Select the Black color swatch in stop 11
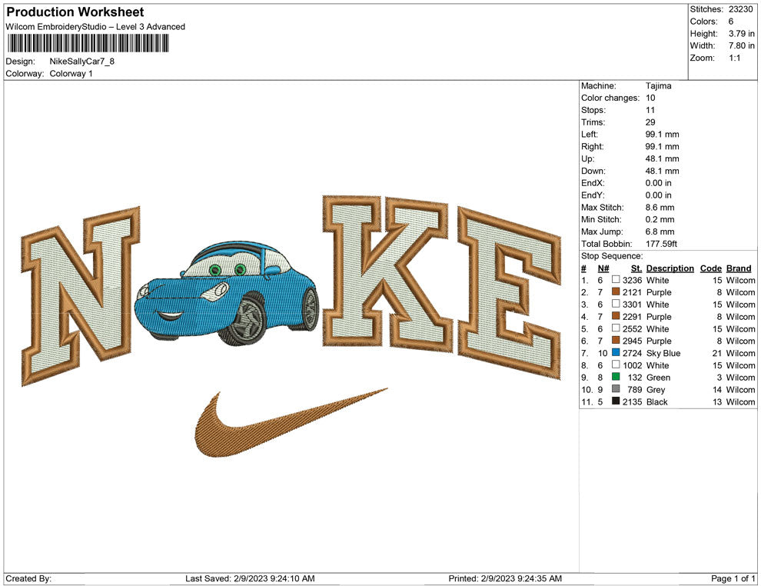Image resolution: width=761 pixels, height=586 pixels. [x=616, y=402]
